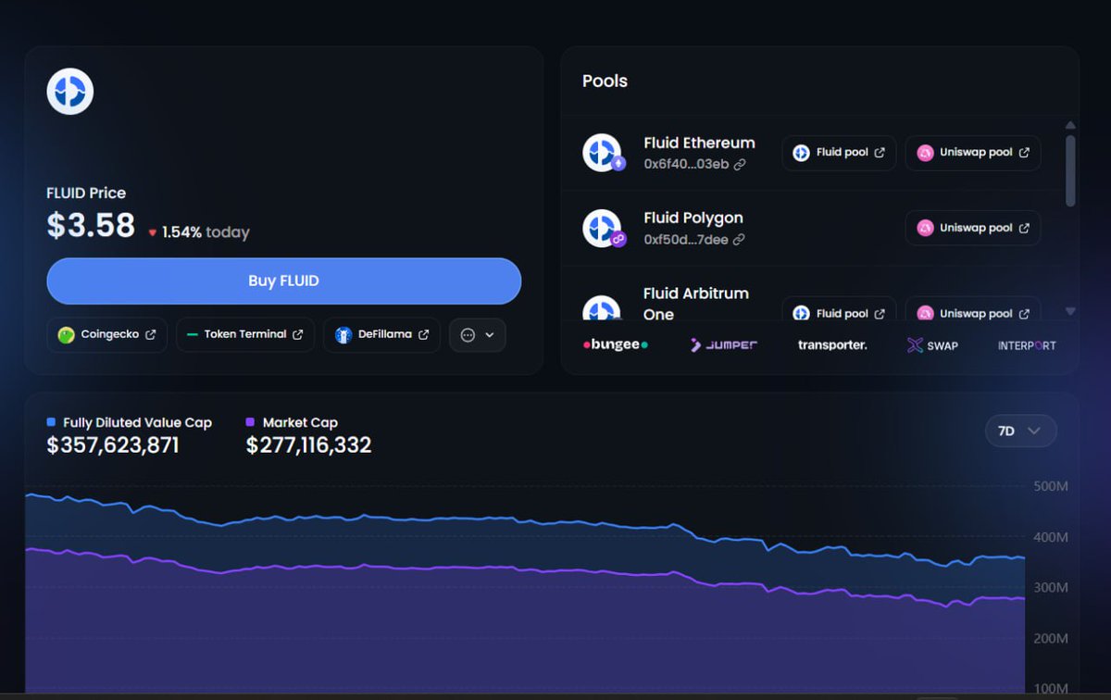Viewport: 1111px width, 700px height.
Task: Click the FLUID Price label
Action: point(86,193)
